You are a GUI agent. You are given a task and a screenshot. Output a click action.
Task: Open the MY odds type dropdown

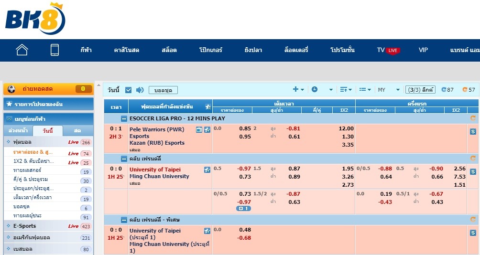click(x=389, y=90)
